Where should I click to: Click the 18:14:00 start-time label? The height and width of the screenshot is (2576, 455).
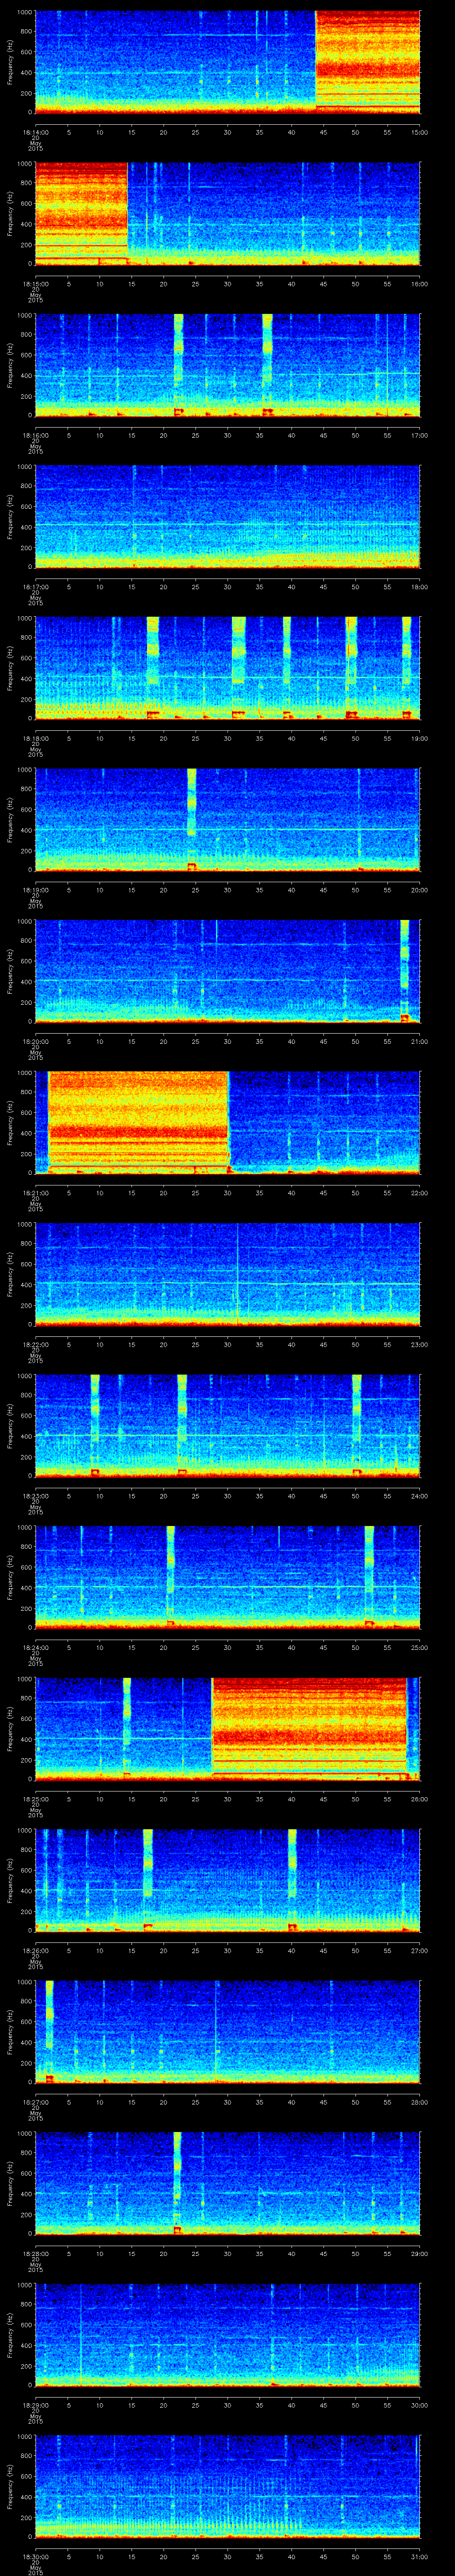[x=35, y=132]
